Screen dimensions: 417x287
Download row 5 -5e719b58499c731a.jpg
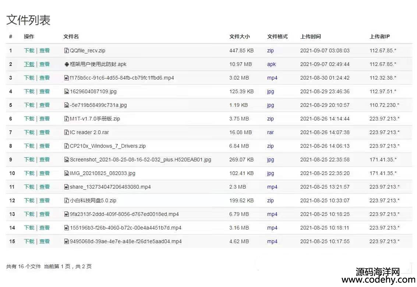29,105
